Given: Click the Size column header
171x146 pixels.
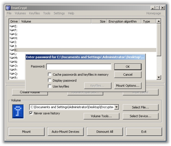Looking at the screenshot, I should click(x=99, y=21).
